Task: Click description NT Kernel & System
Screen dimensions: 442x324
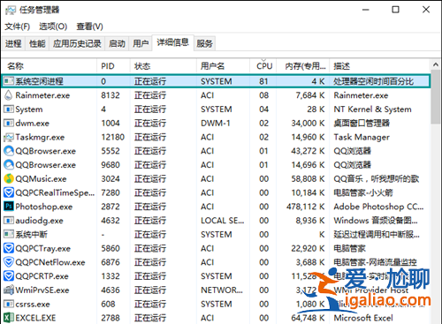Action: 372,109
